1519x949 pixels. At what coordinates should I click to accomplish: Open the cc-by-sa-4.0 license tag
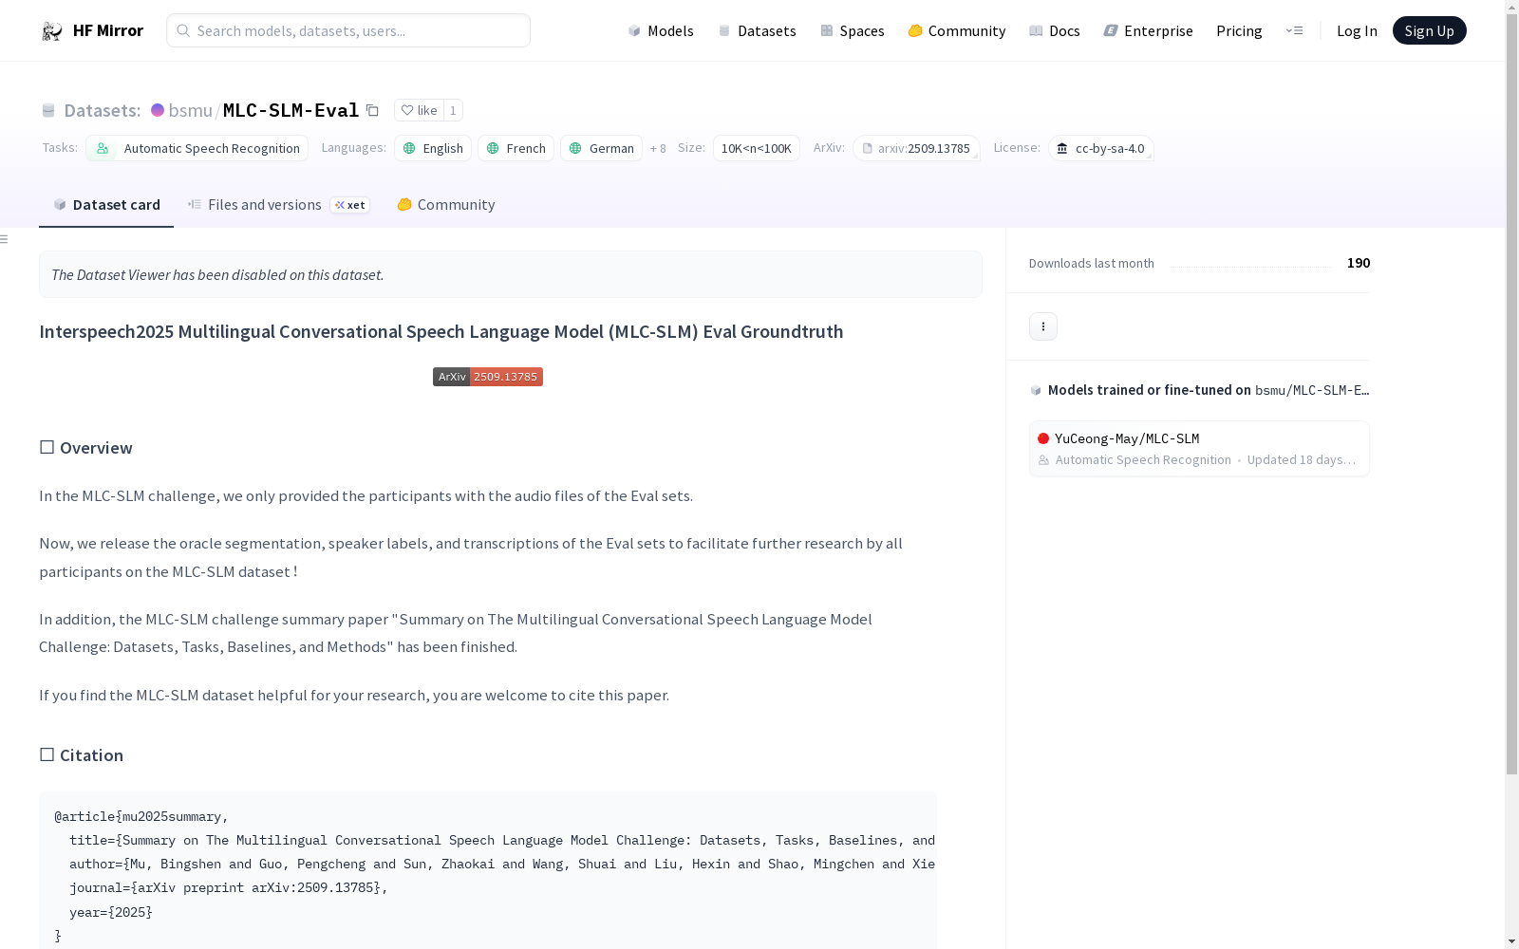[1101, 148]
